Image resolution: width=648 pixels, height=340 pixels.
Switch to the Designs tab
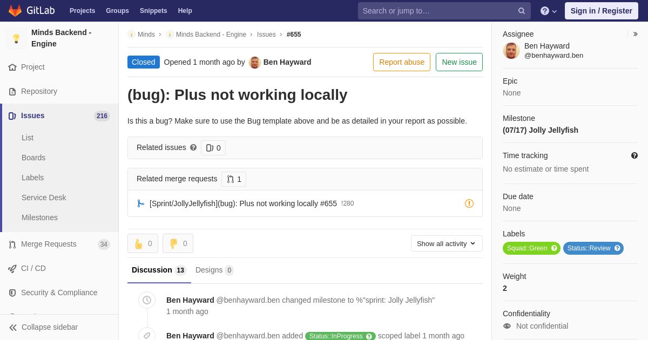pyautogui.click(x=214, y=270)
